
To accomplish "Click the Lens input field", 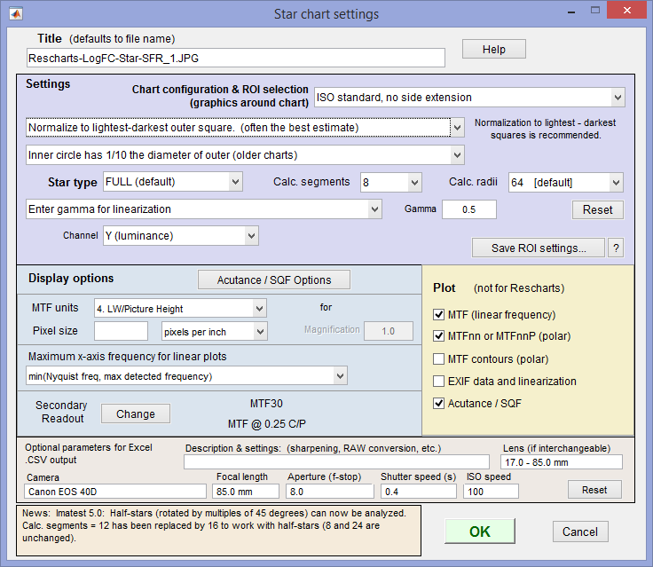I will (562, 462).
